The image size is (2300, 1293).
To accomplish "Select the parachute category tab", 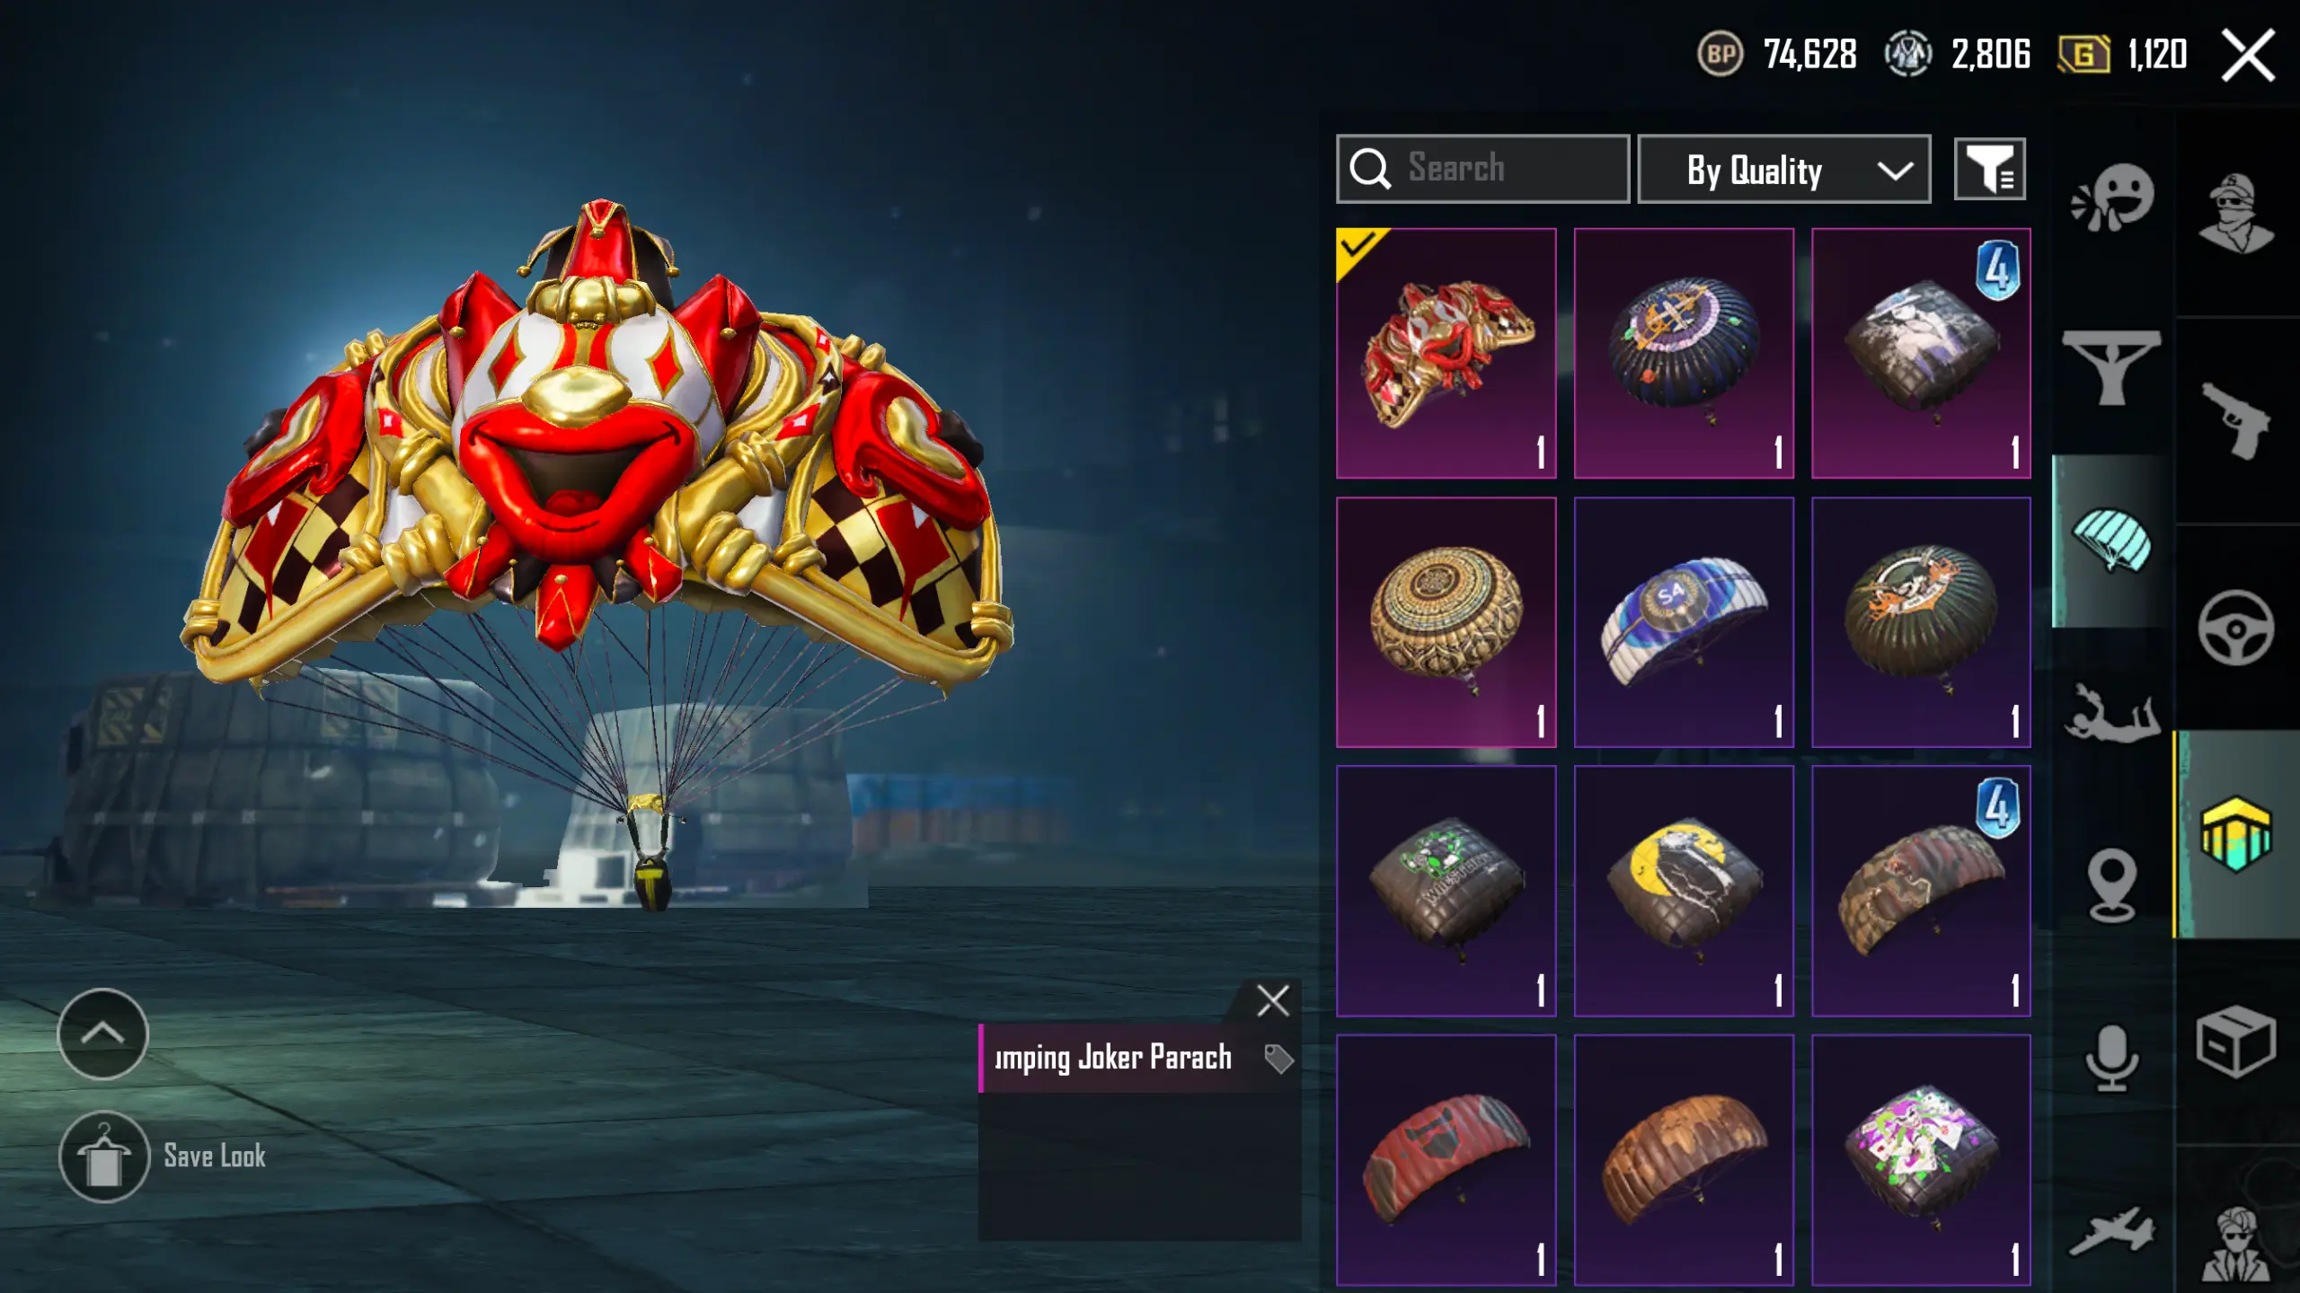I will (x=2112, y=541).
